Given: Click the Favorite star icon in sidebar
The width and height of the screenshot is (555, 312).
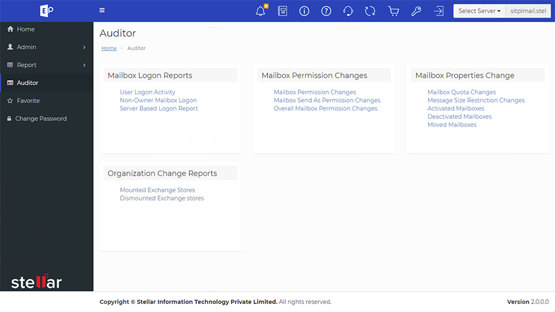Looking at the screenshot, I should [10, 101].
